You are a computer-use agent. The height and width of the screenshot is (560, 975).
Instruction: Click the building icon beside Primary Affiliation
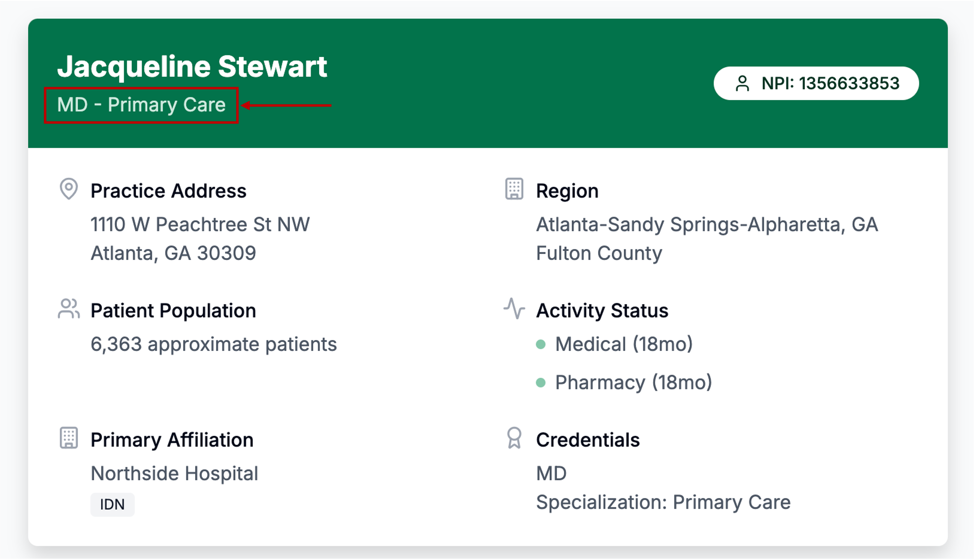pos(69,438)
